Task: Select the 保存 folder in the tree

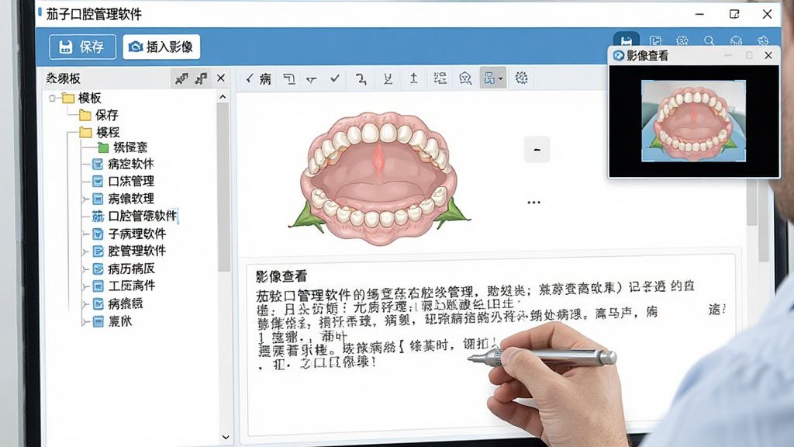Action: pyautogui.click(x=99, y=115)
